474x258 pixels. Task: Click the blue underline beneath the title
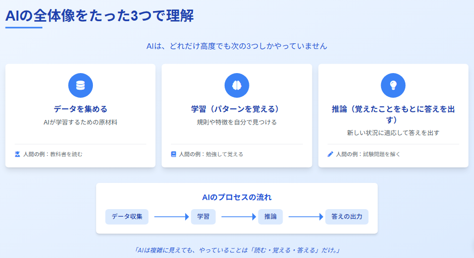[x=24, y=27]
